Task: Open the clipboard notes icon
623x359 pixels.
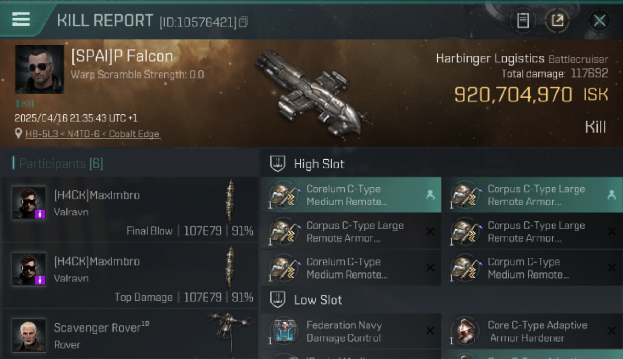Action: [523, 21]
